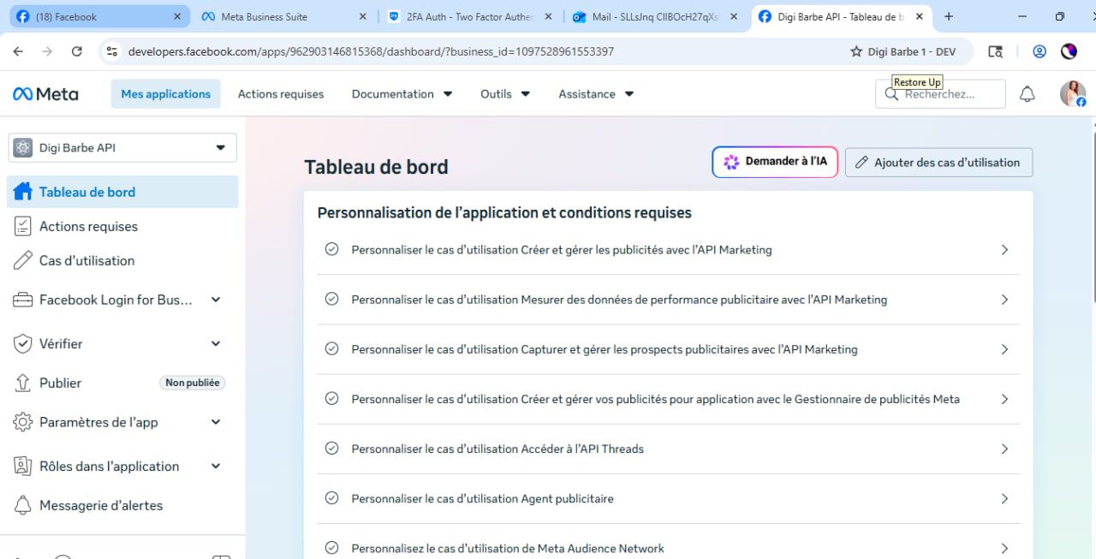Open chevron for Agent publicitaire row
This screenshot has width=1096, height=559.
(1005, 498)
